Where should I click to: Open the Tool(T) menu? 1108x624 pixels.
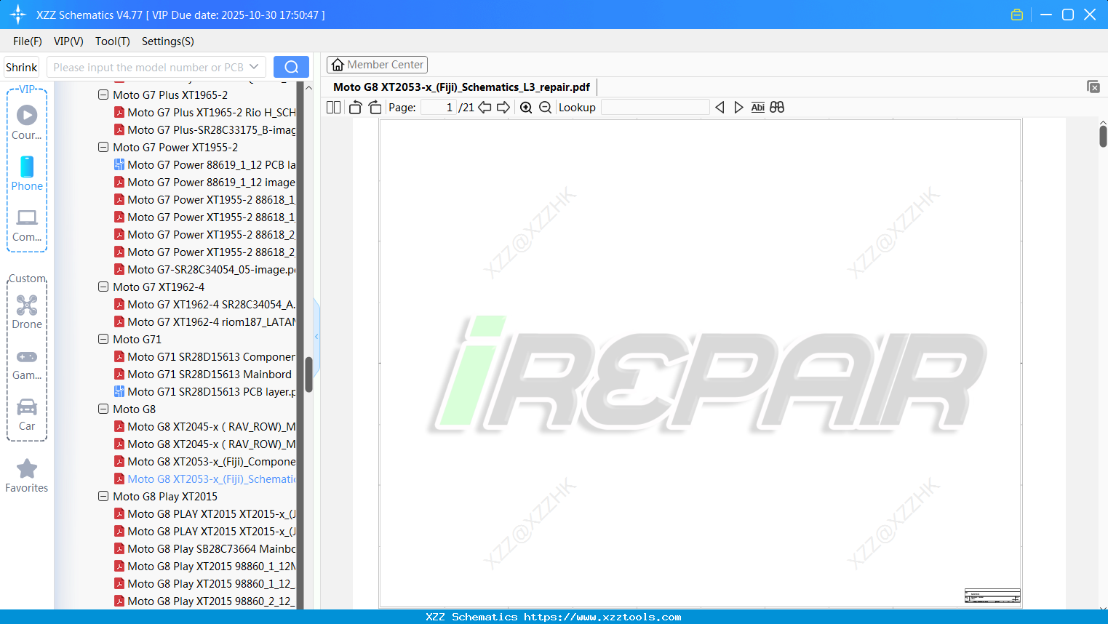coord(112,41)
